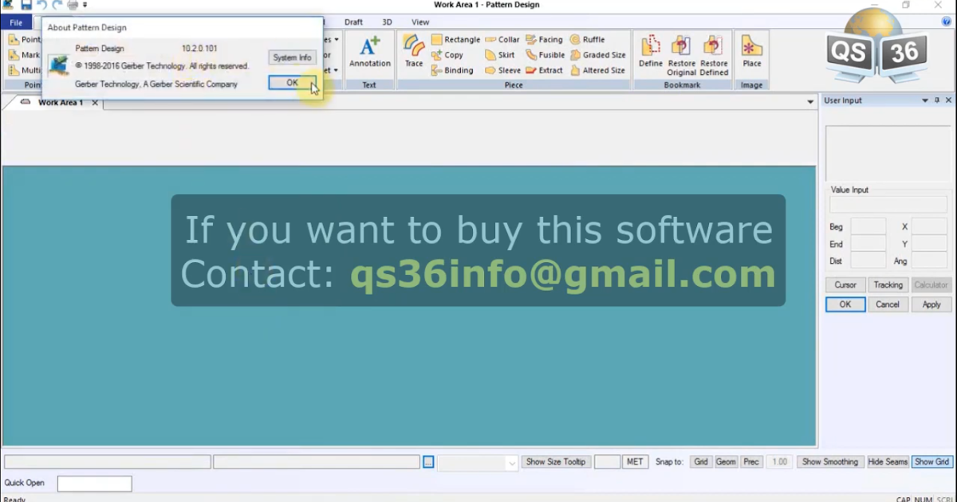This screenshot has height=502, width=957.
Task: Click the Copy piece tool
Action: (447, 55)
